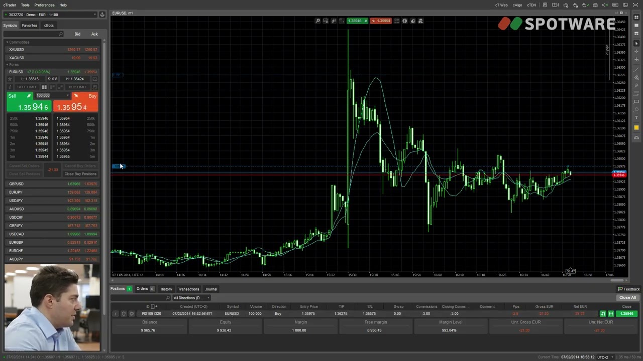Click the green Sell 1.35946 button
The width and height of the screenshot is (643, 361).
[x=29, y=102]
